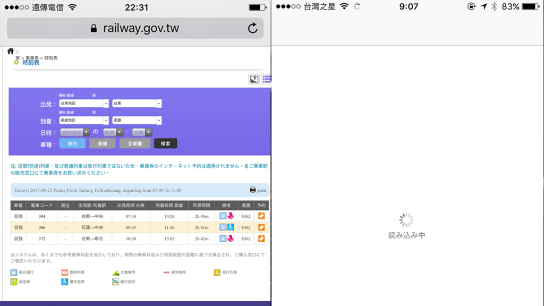Select the 普通 train type
Screen dimensions: 544x306
tap(103, 143)
